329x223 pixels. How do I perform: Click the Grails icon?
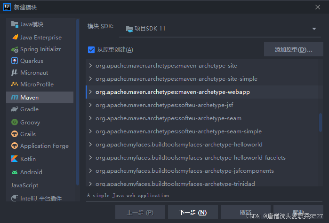15,134
